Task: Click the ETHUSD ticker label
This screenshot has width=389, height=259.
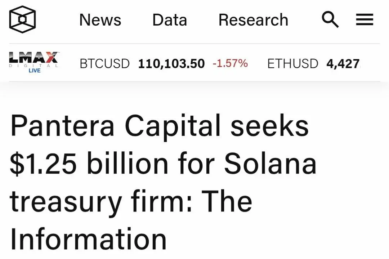Action: click(292, 63)
